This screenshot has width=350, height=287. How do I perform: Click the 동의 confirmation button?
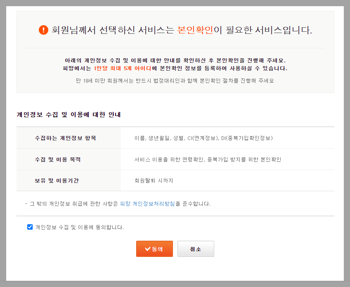coord(154,249)
